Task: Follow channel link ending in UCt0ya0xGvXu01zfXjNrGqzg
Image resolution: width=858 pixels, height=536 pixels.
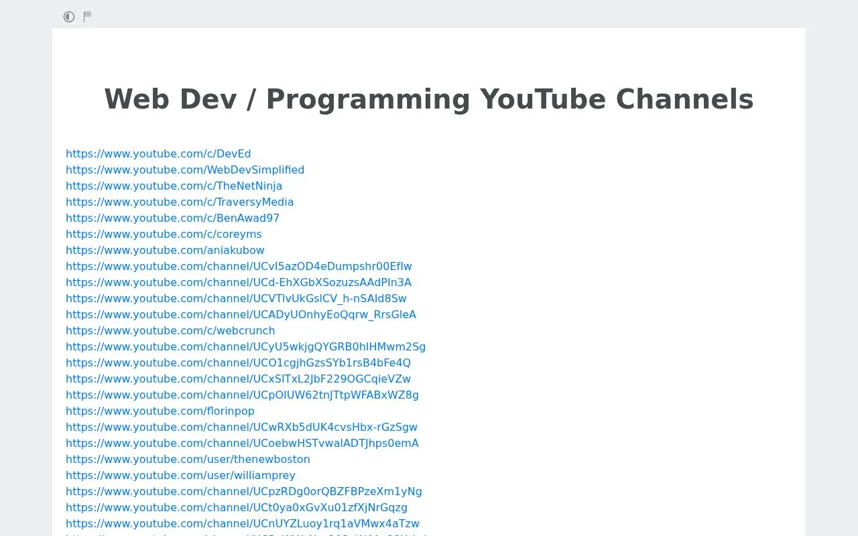Action: [x=237, y=507]
